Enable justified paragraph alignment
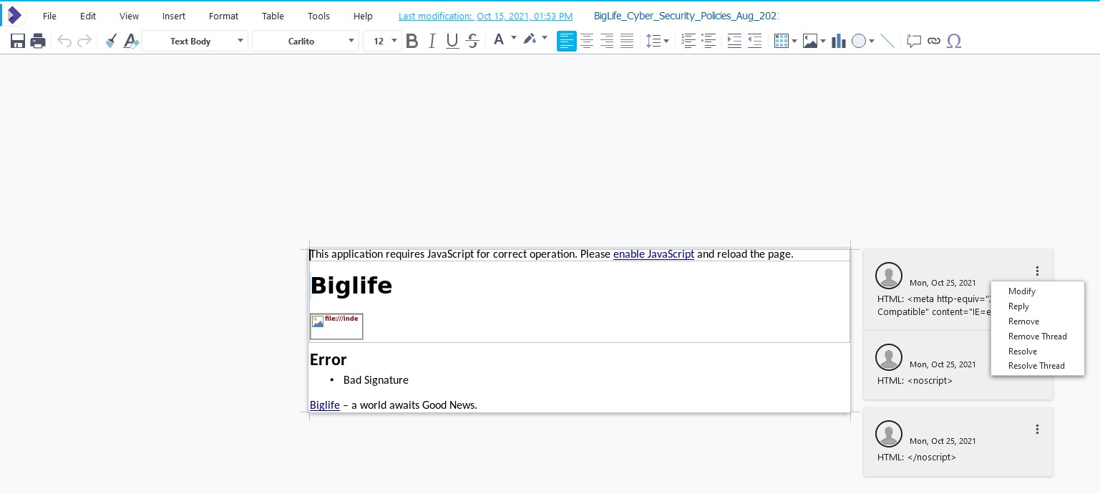The height and width of the screenshot is (494, 1100). click(627, 41)
